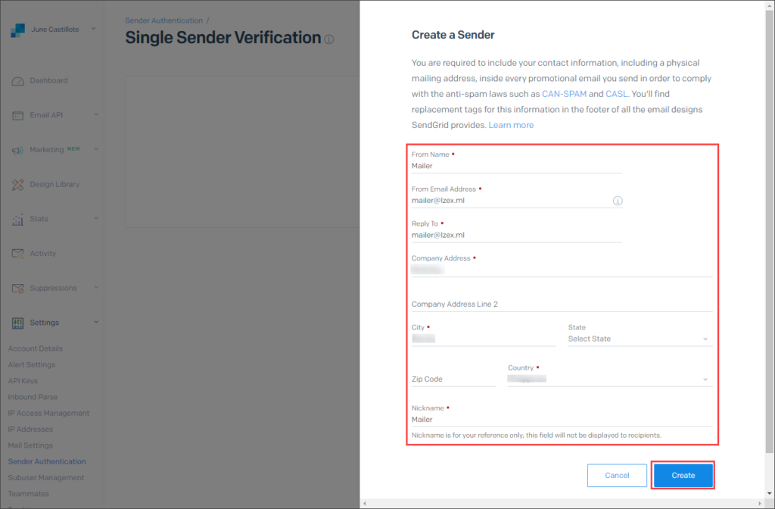Select Sender Authentication in the sidebar
Viewport: 775px width, 509px height.
(46, 461)
